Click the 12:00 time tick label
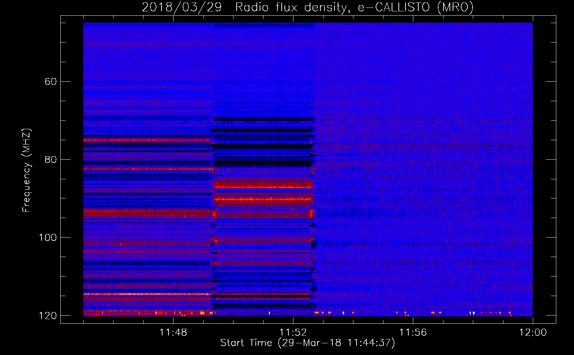 (x=533, y=333)
